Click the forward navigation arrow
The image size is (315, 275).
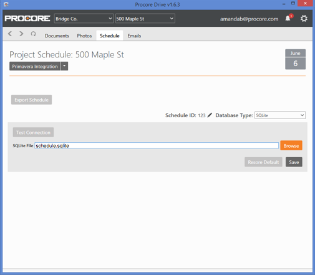21,34
